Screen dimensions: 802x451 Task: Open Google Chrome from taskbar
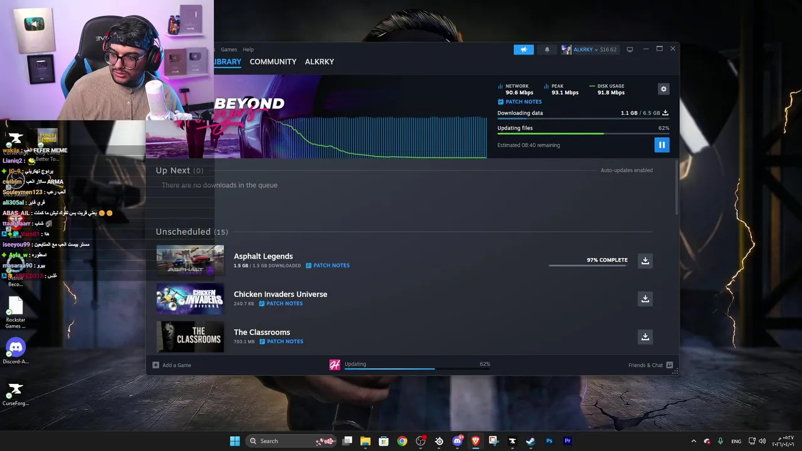pos(402,441)
